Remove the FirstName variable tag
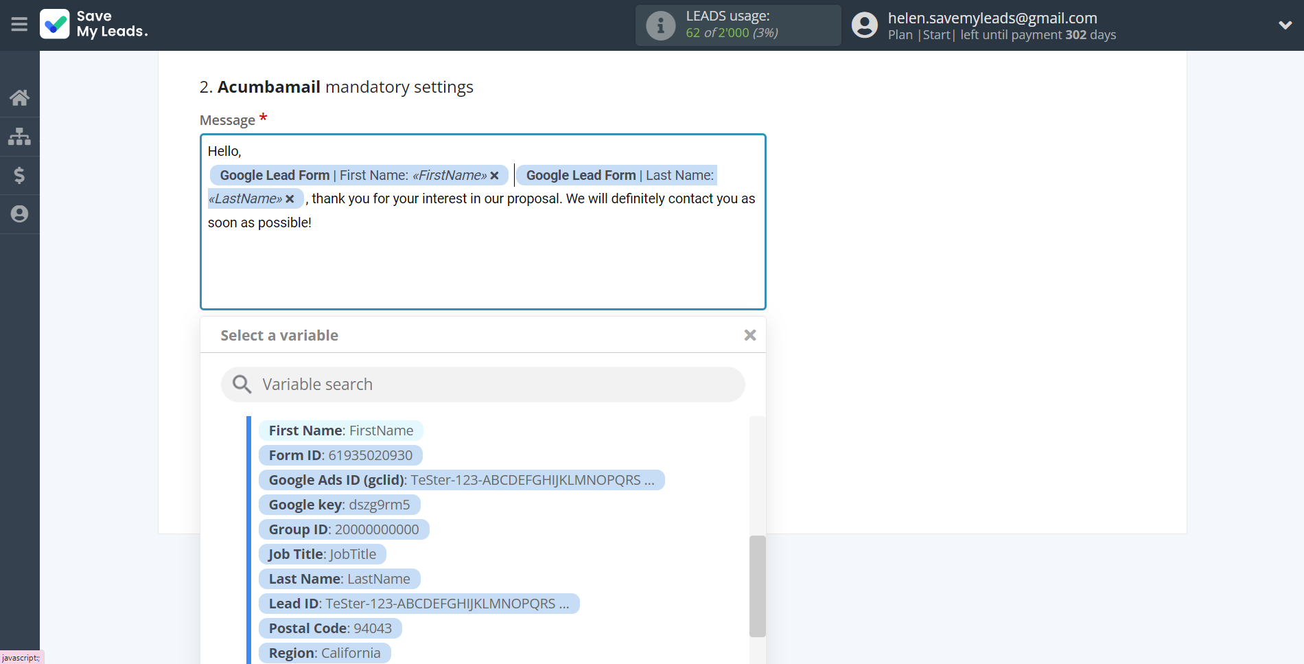 (x=494, y=176)
